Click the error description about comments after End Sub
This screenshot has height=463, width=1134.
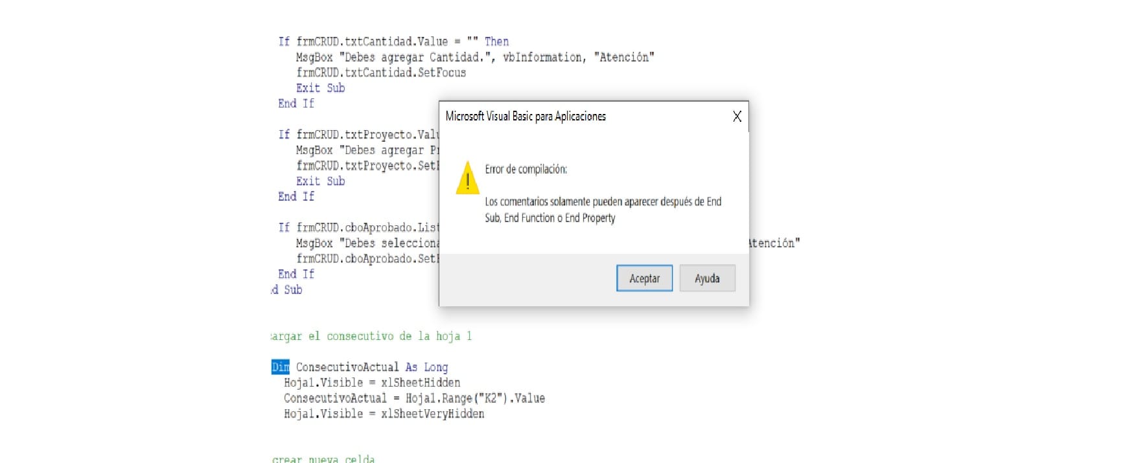pos(603,210)
